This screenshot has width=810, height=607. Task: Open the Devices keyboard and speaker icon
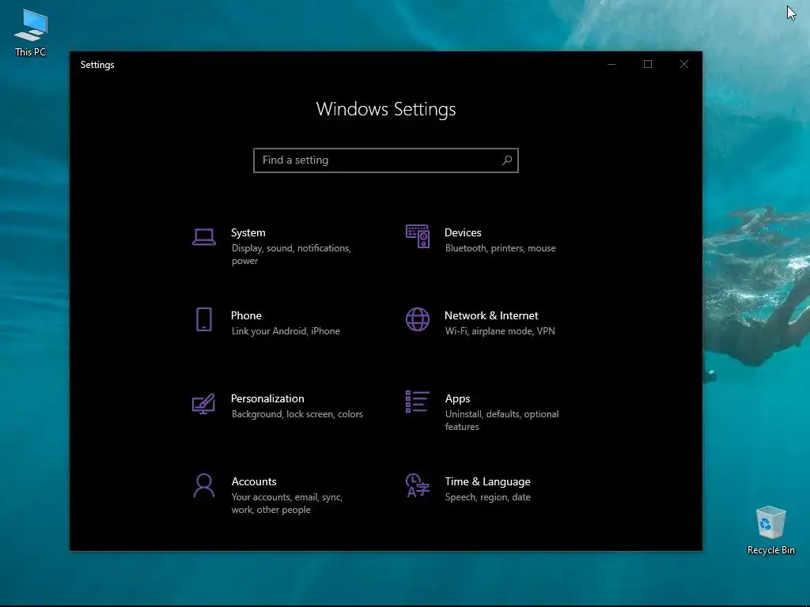pyautogui.click(x=418, y=236)
